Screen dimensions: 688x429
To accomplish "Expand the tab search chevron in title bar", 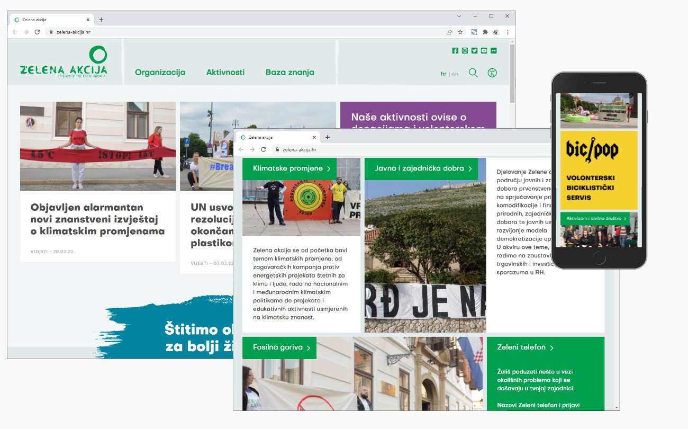I will tap(459, 16).
